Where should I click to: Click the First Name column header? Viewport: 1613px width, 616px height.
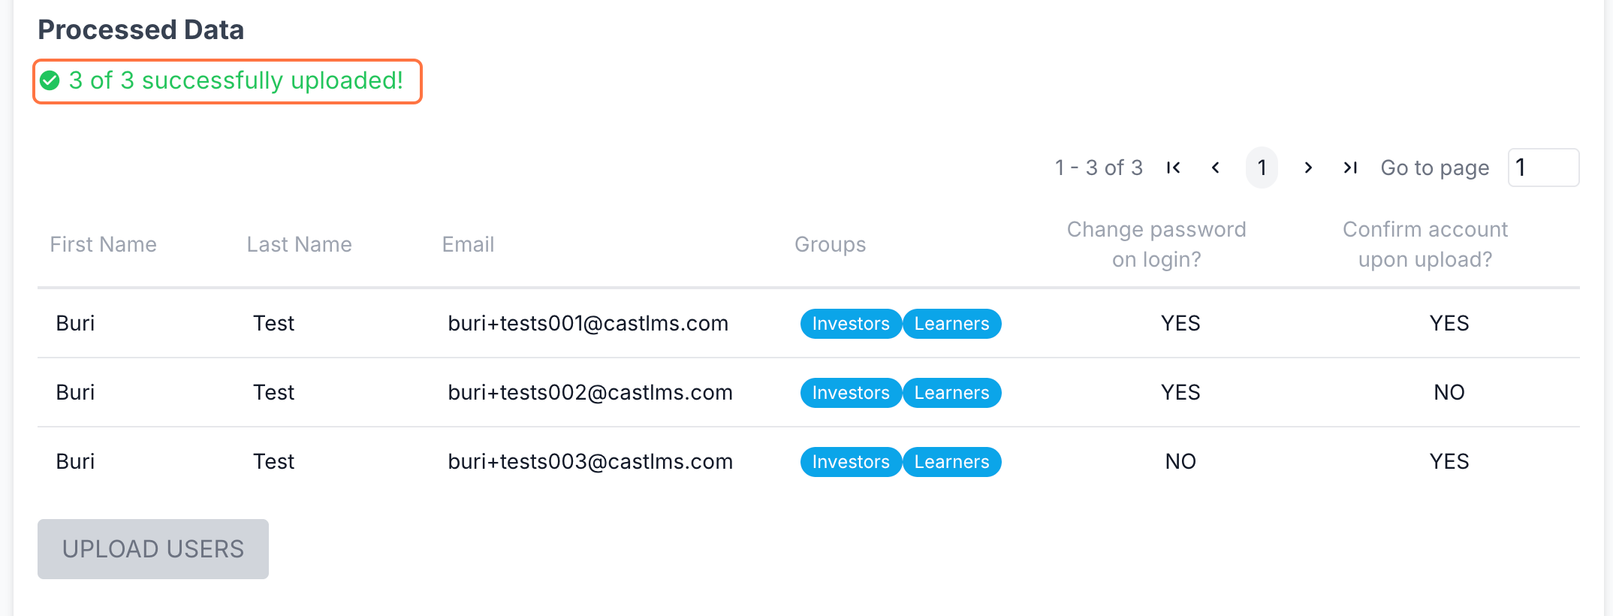click(x=104, y=244)
